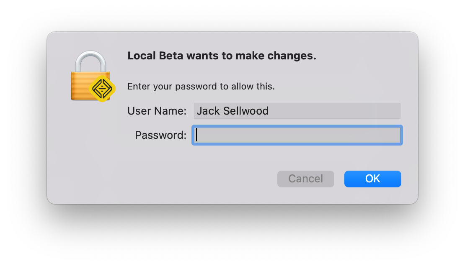Click the "Password:" field label
This screenshot has width=465, height=266.
click(x=160, y=135)
